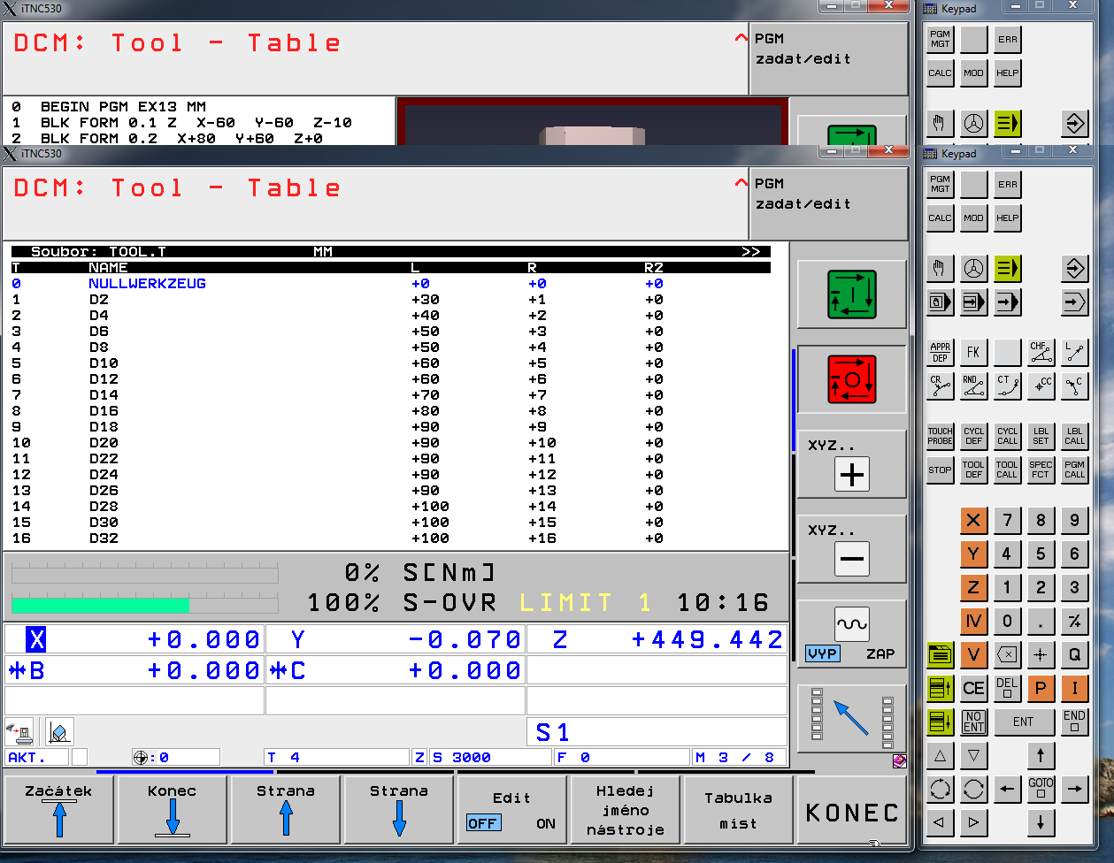Select tool row D10 in table
This screenshot has width=1114, height=863.
click(x=104, y=363)
